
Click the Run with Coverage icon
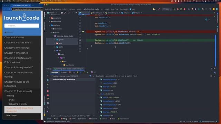181,9
